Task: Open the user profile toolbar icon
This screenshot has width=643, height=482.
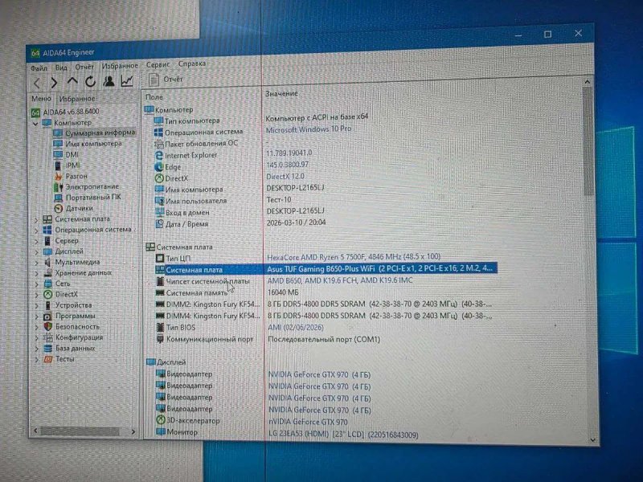Action: coord(109,81)
